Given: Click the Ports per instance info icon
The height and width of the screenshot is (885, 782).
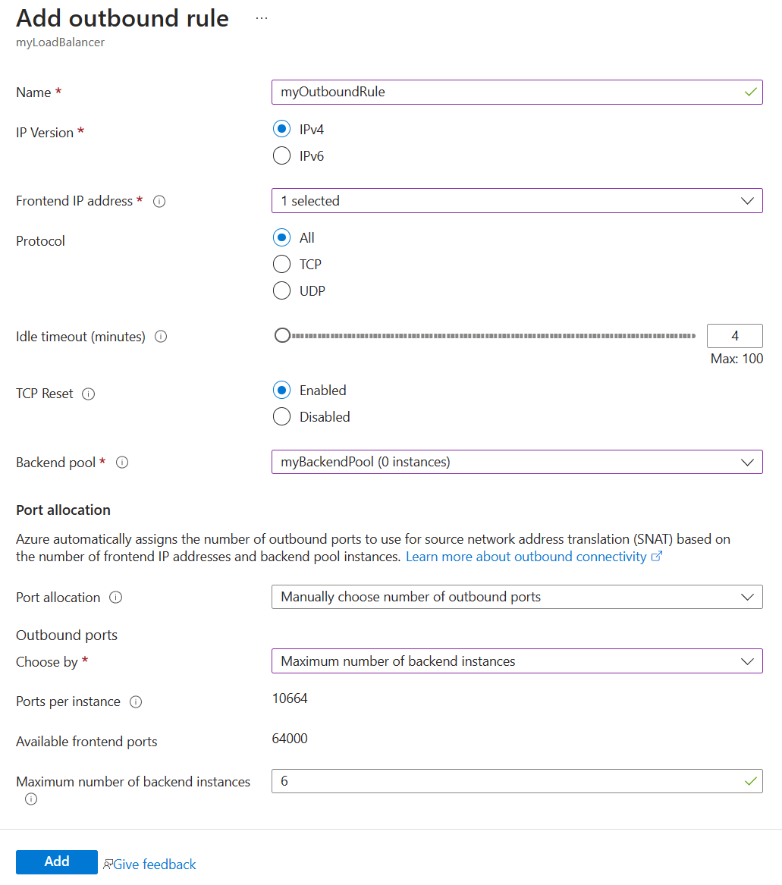Looking at the screenshot, I should 136,702.
